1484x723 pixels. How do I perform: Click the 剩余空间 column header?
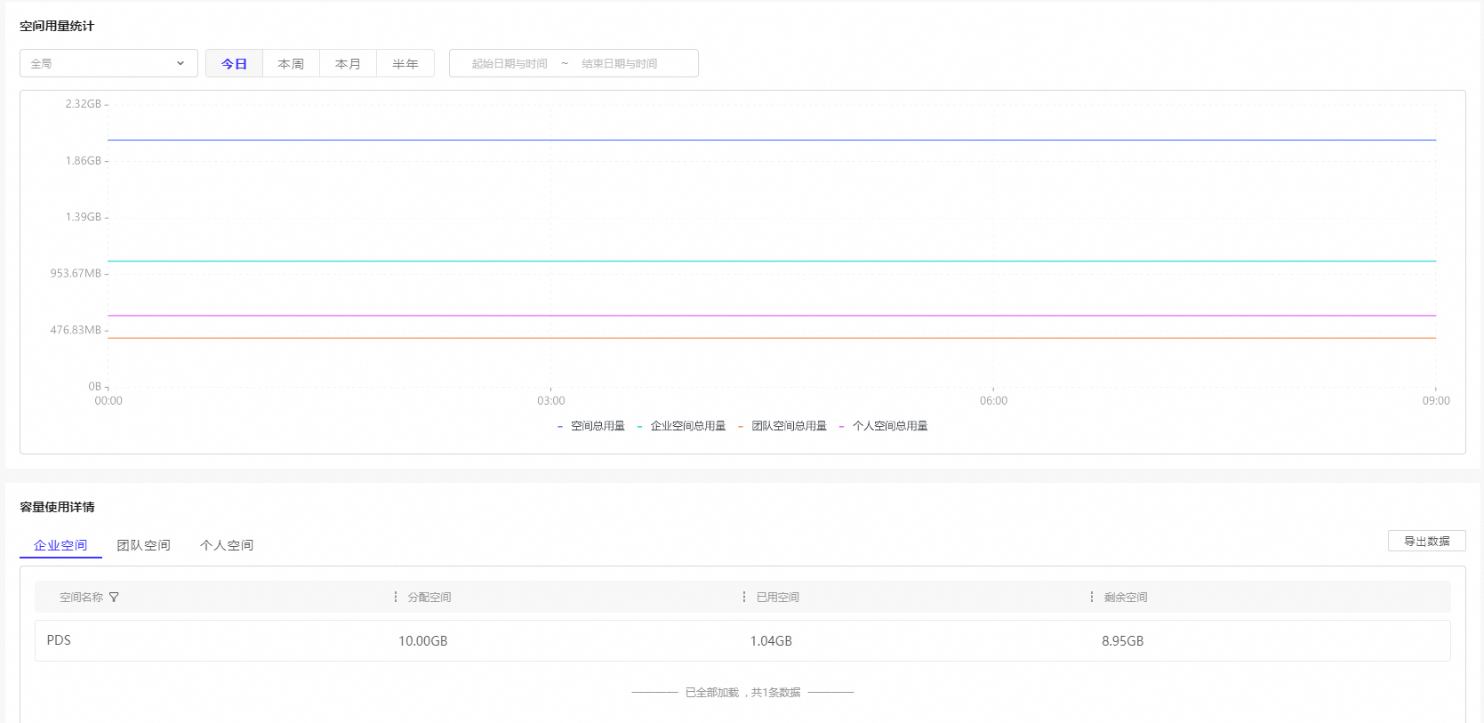tap(1126, 597)
